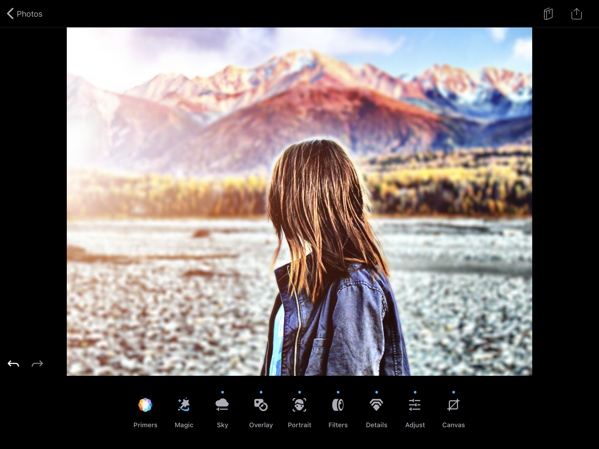This screenshot has height=449, width=599.
Task: Click the undo arrow
Action: tap(13, 364)
